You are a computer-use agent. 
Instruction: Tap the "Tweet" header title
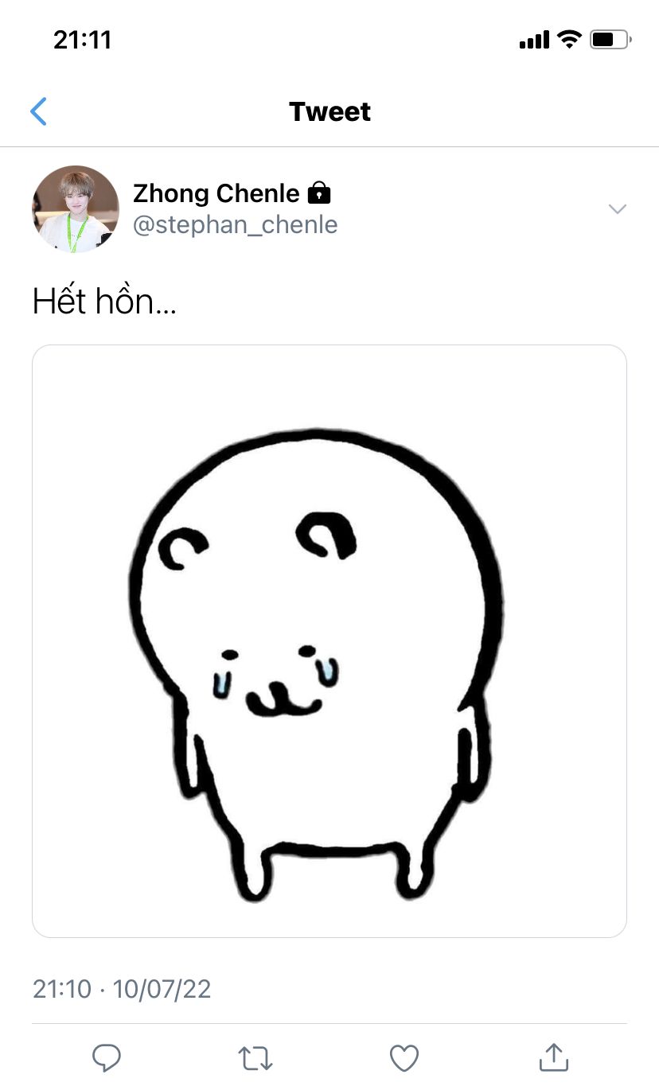pos(329,111)
